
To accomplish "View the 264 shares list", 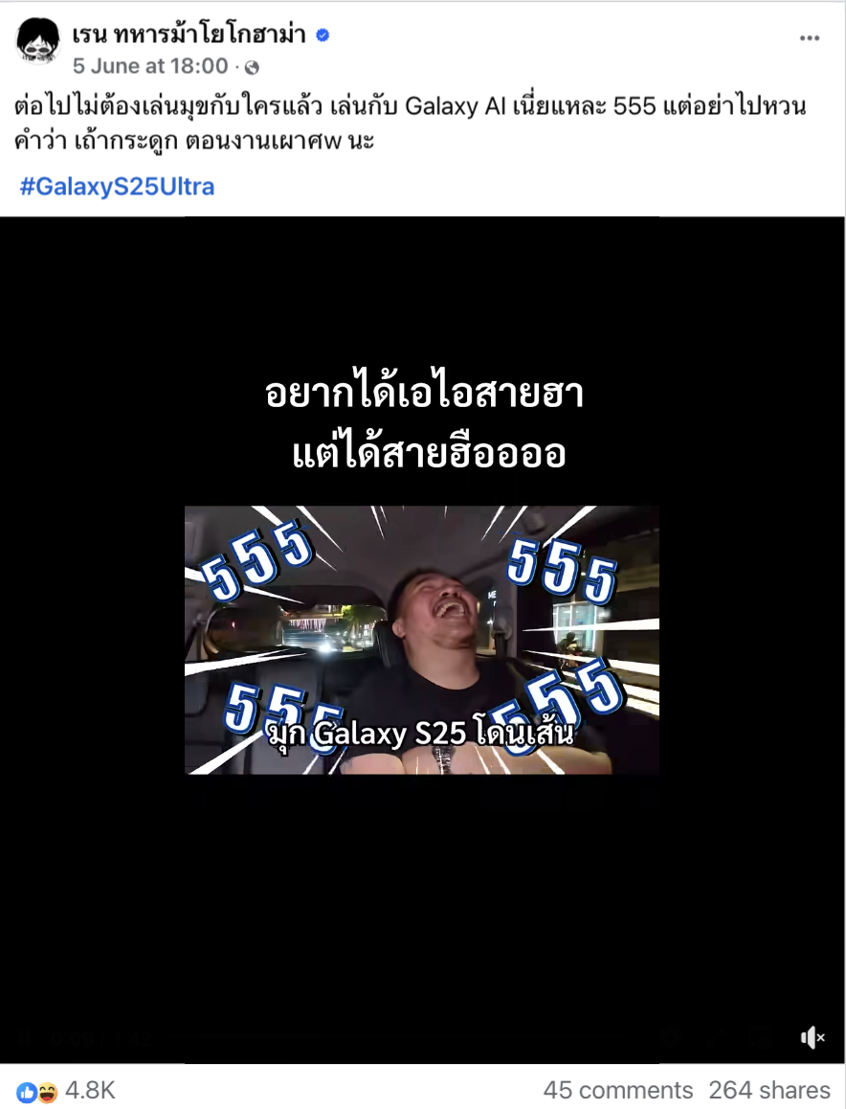I will coord(769,1090).
